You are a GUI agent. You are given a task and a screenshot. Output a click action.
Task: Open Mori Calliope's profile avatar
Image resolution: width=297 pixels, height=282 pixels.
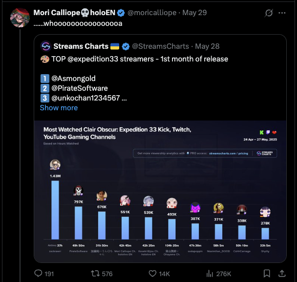point(20,18)
